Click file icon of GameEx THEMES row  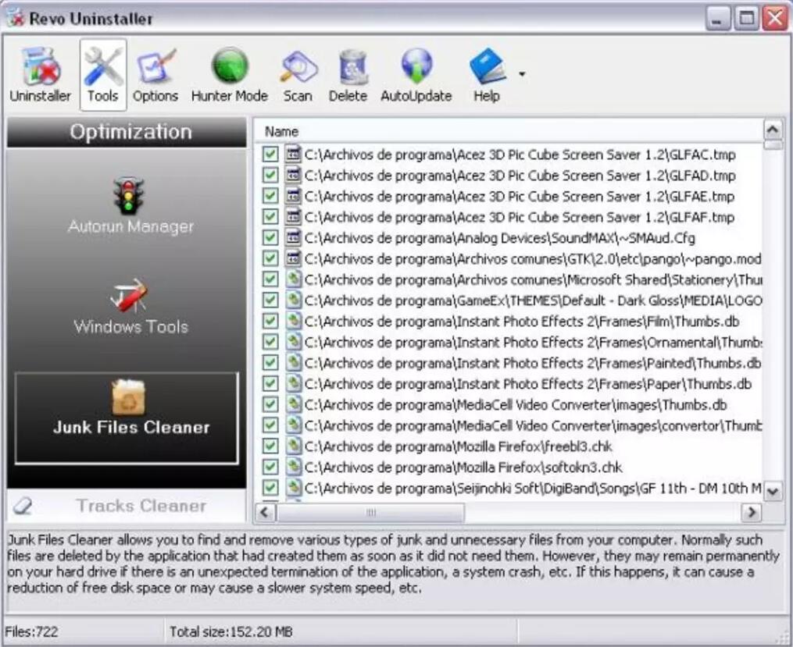tap(293, 300)
